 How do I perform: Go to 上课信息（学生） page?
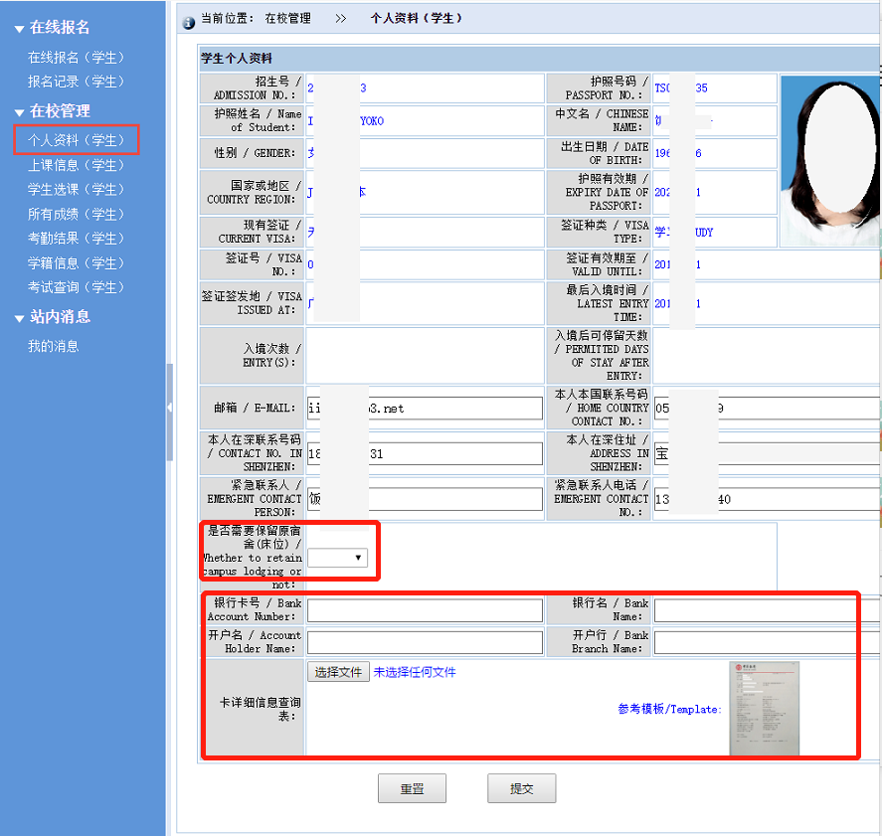(x=76, y=165)
